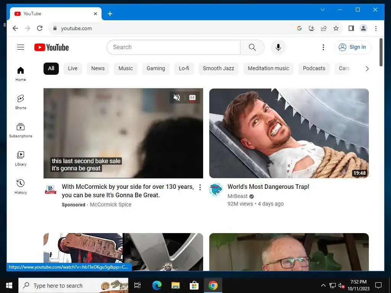Image resolution: width=391 pixels, height=293 pixels.
Task: Open the man with glasses thumbnail
Action: pos(289,252)
